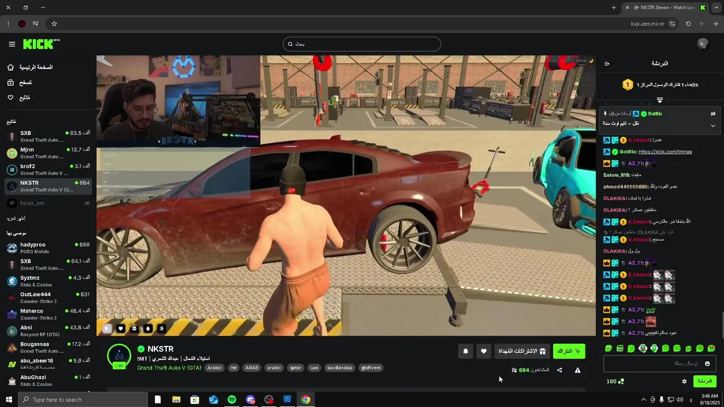The width and height of the screenshot is (724, 407).
Task: Select the saudiarabia tag
Action: click(339, 368)
